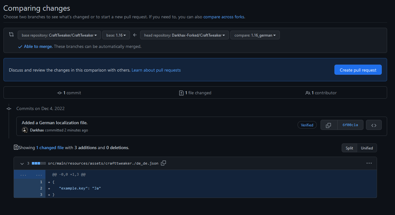Collapse the de_de.json file diff
395x215 pixels.
pyautogui.click(x=22, y=164)
